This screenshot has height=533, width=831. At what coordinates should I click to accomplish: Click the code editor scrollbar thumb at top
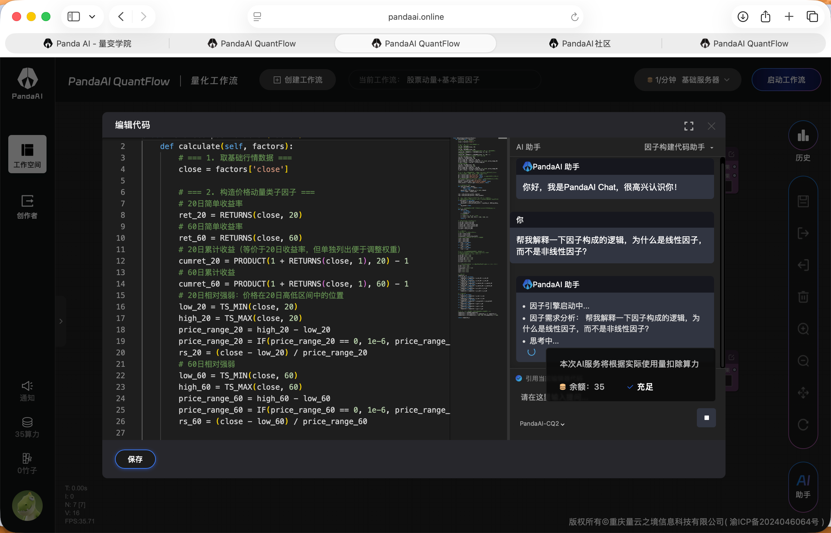[x=503, y=139]
